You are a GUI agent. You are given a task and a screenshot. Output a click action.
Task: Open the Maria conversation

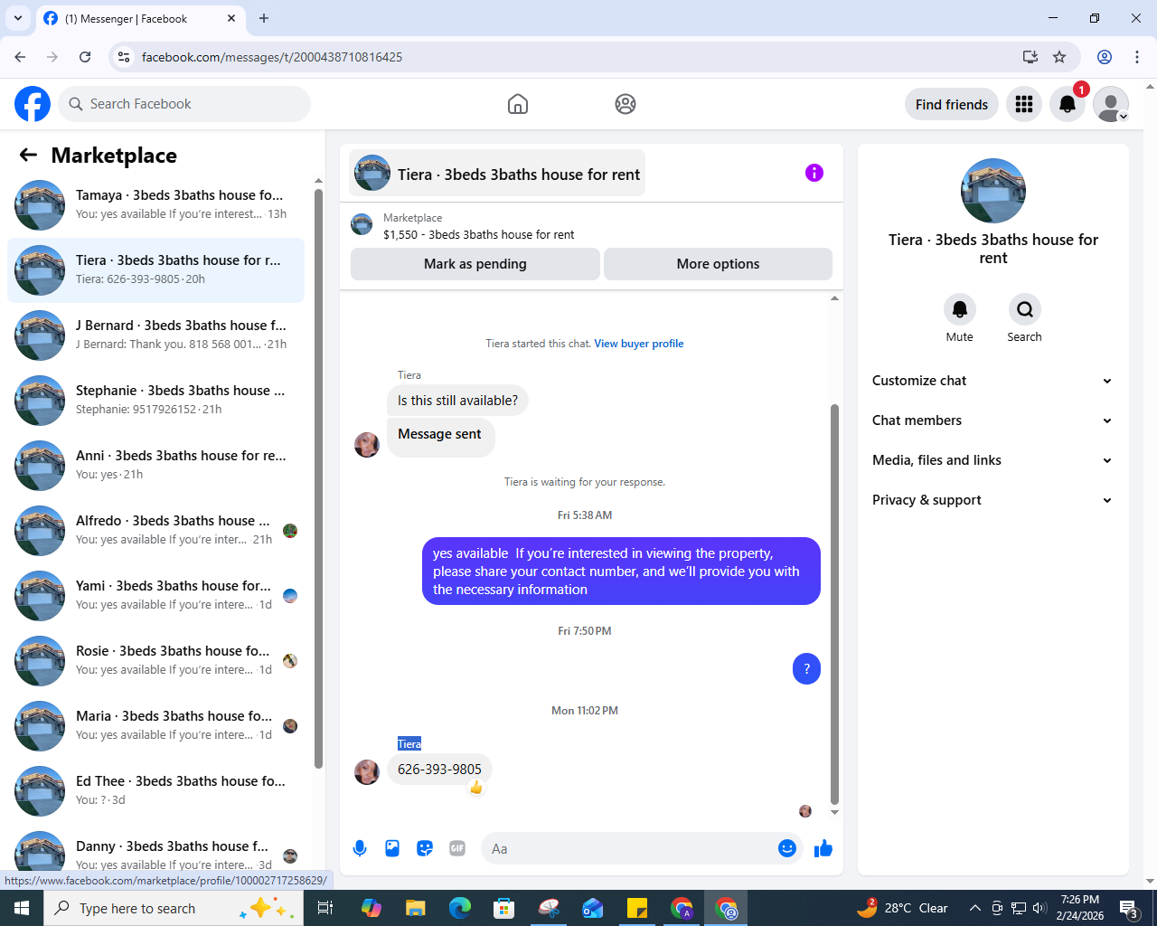[155, 726]
